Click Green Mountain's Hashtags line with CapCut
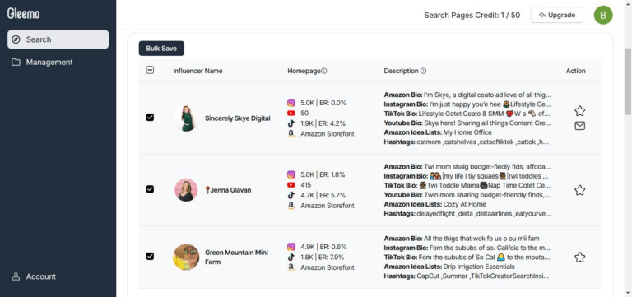The image size is (632, 297). (467, 276)
